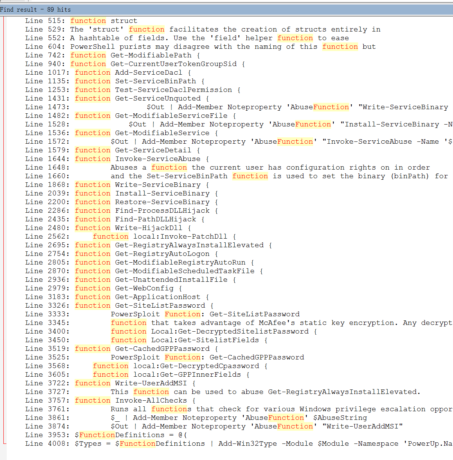Go to Line 3183 Get-ApplicationHost

tap(117, 297)
